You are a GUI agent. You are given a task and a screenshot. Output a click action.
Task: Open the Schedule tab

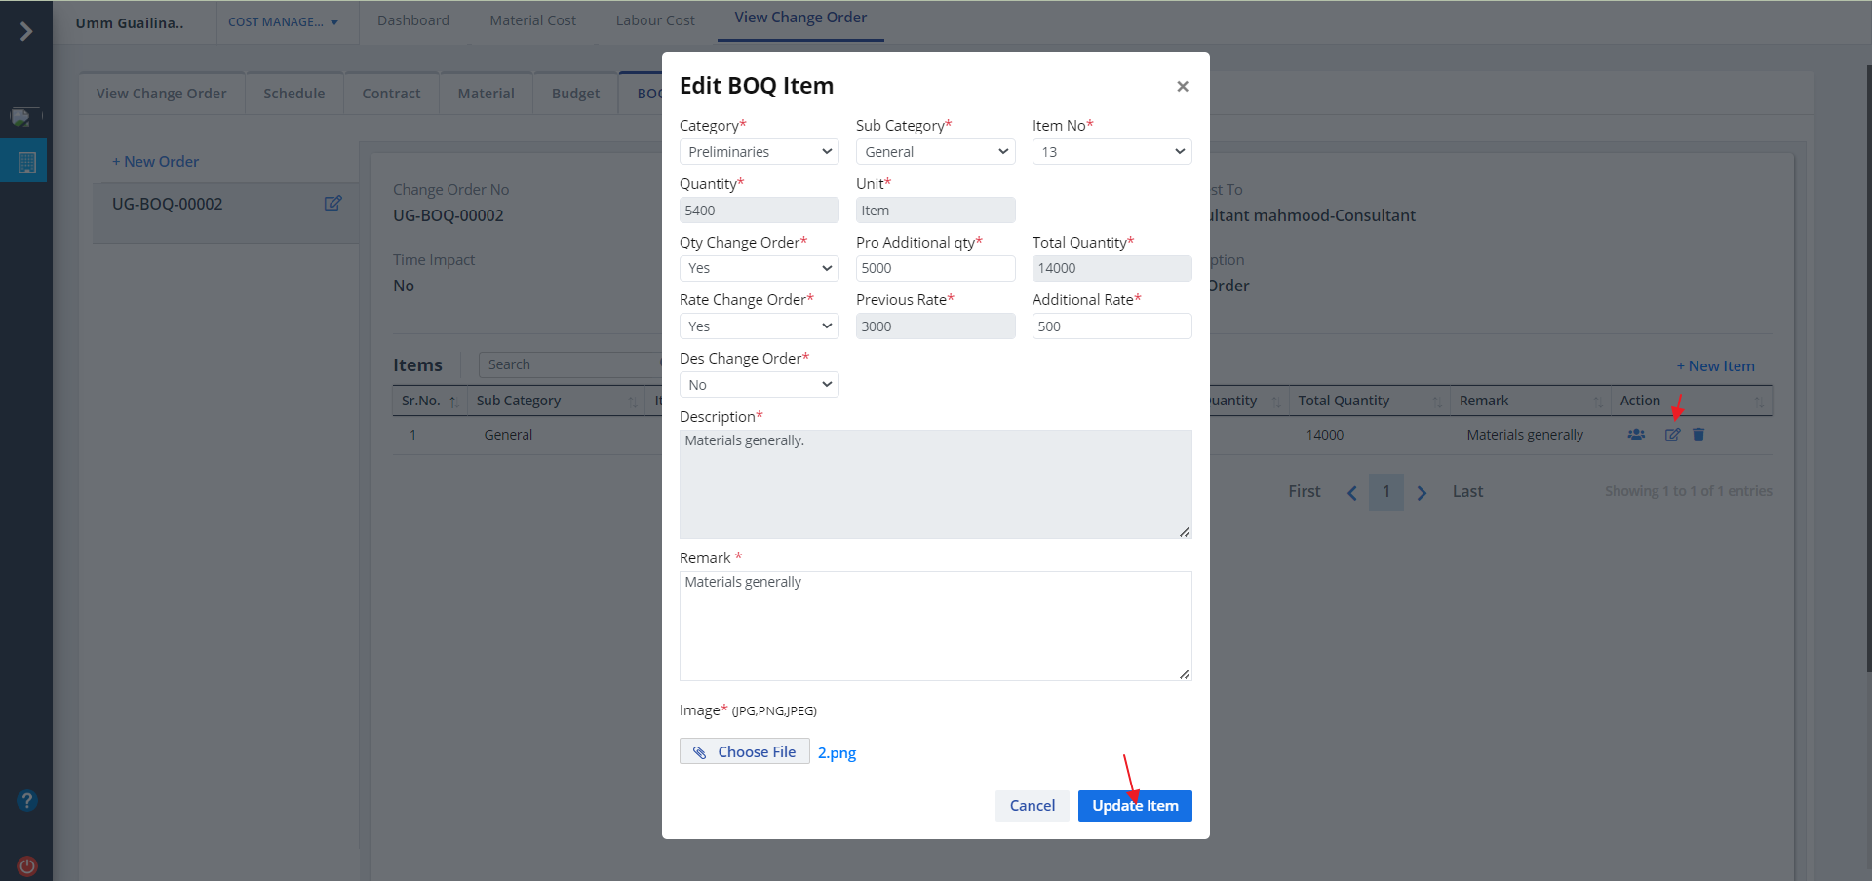(293, 94)
